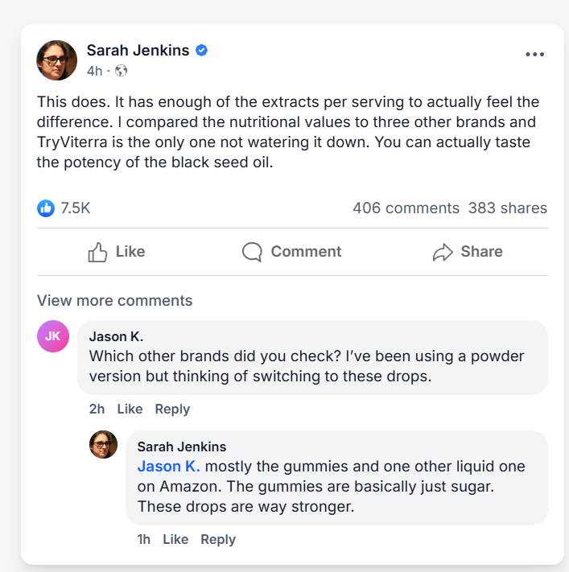Open the Sarah Jenkins post author name
Image resolution: width=569 pixels, height=572 pixels.
pyautogui.click(x=138, y=51)
